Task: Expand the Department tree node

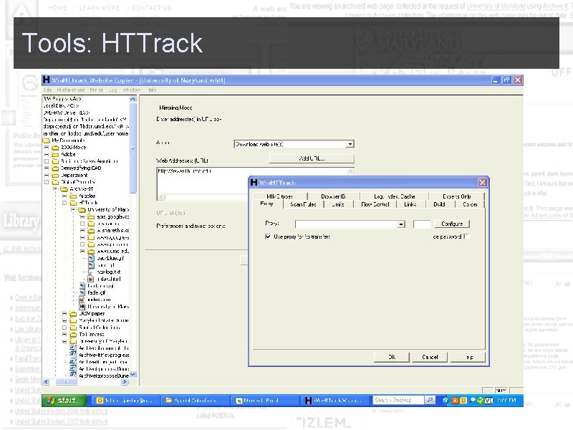Action: [47, 175]
